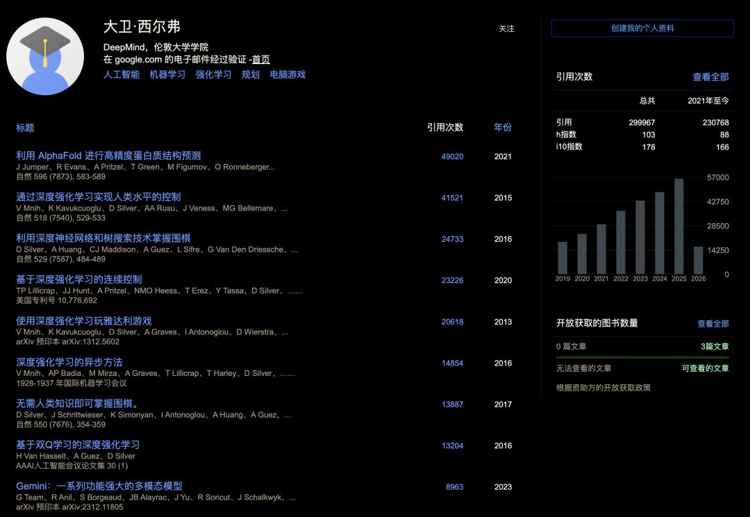
Task: Click citation count 8963
Action: tap(454, 487)
